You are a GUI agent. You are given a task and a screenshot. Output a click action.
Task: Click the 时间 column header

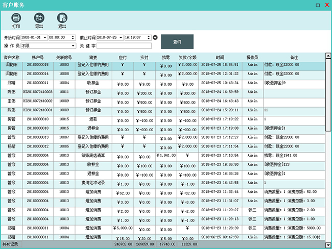220,57
